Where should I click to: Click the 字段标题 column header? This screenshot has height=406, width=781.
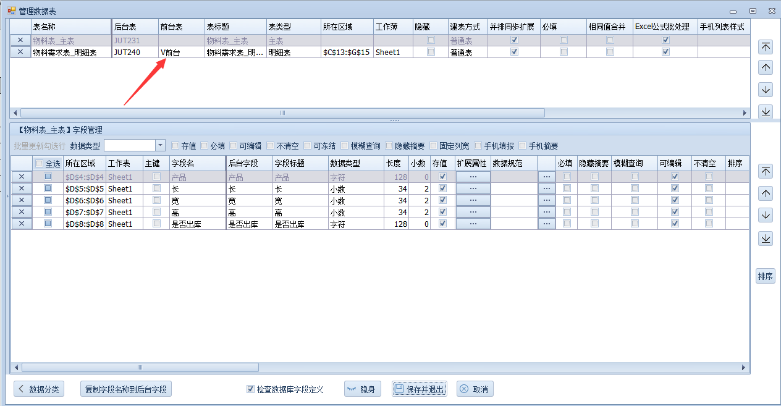pos(300,163)
